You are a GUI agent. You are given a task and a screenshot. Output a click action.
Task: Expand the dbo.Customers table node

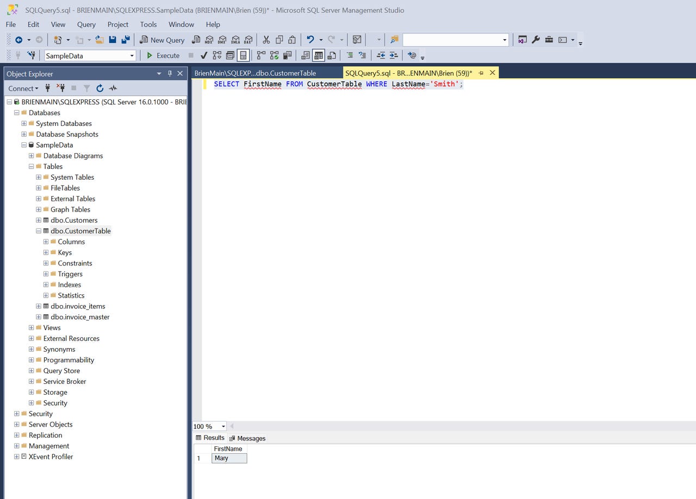click(38, 220)
